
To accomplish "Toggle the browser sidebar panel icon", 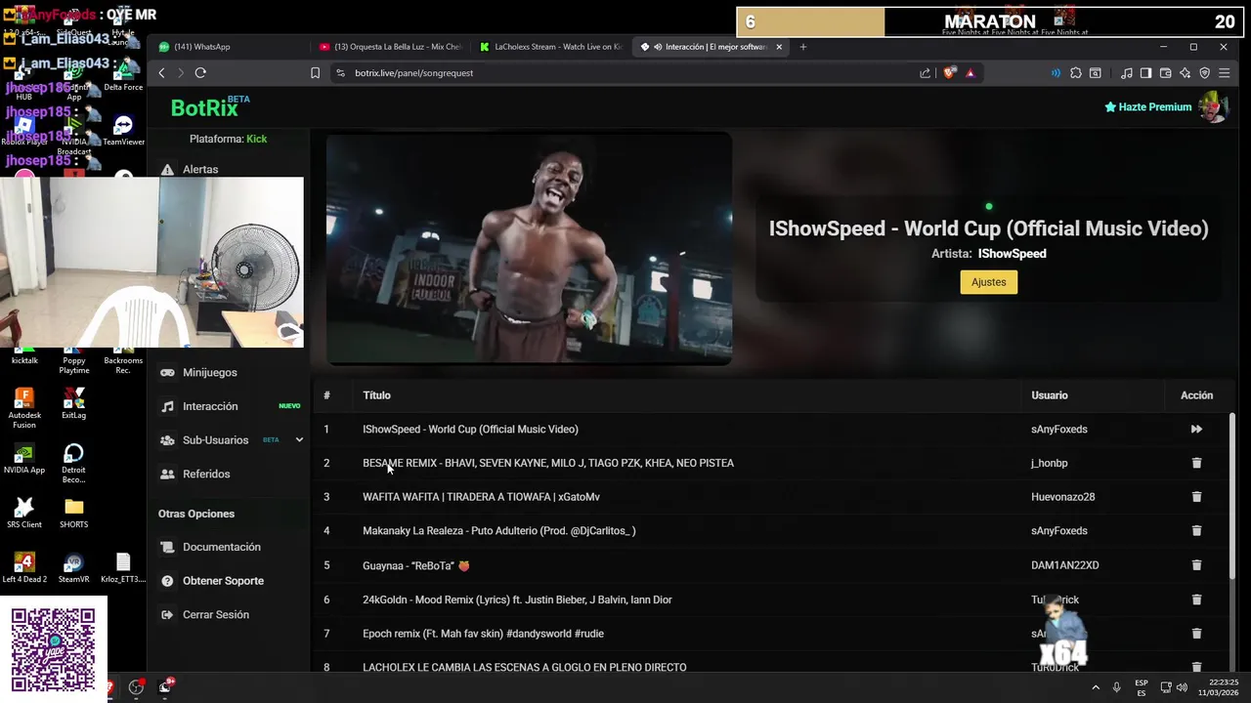I will 1146,73.
